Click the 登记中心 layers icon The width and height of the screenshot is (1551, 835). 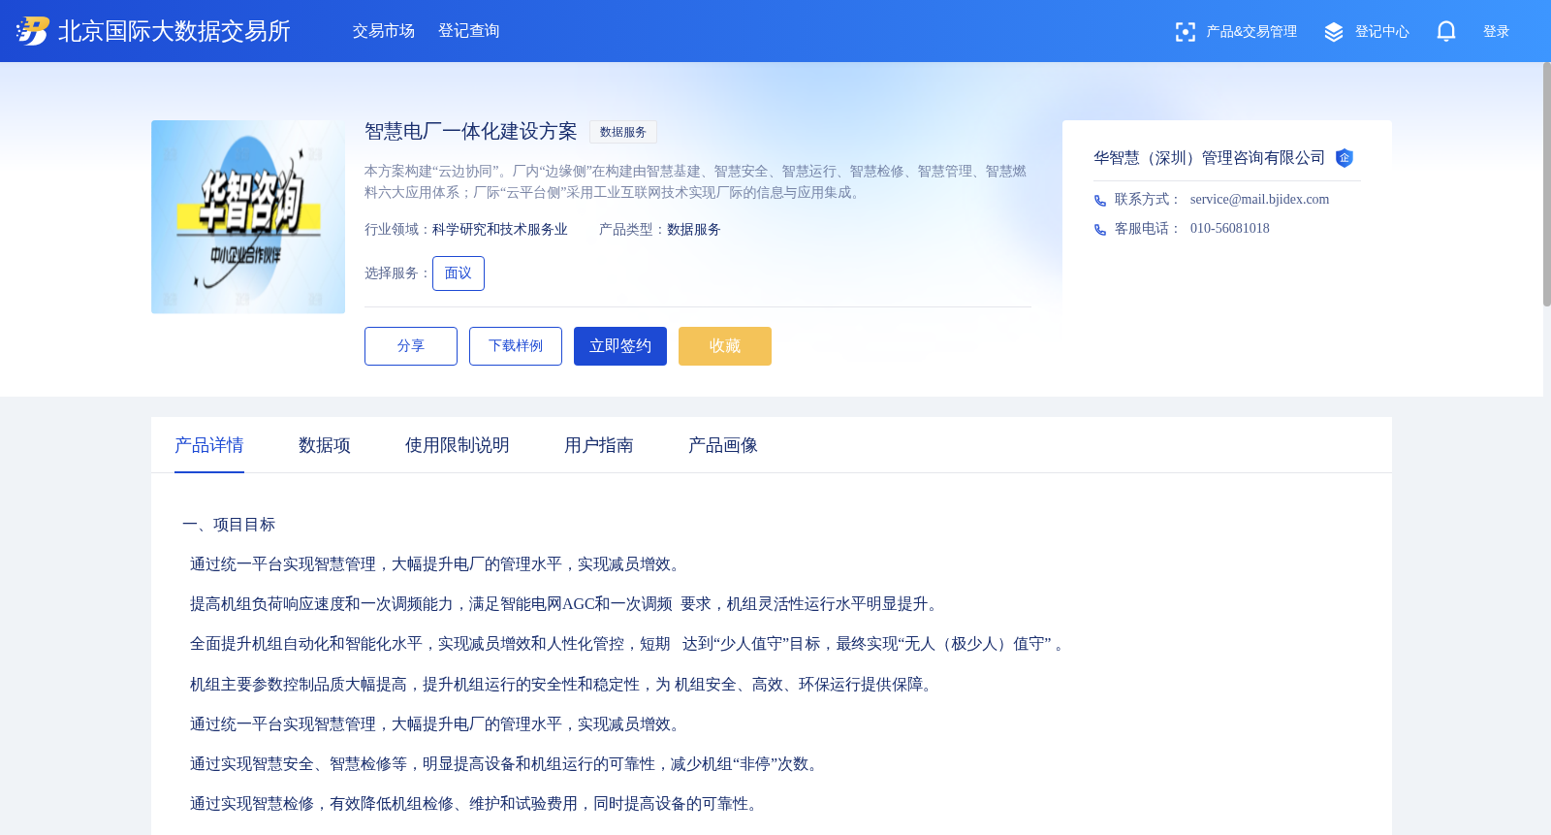1334,32
